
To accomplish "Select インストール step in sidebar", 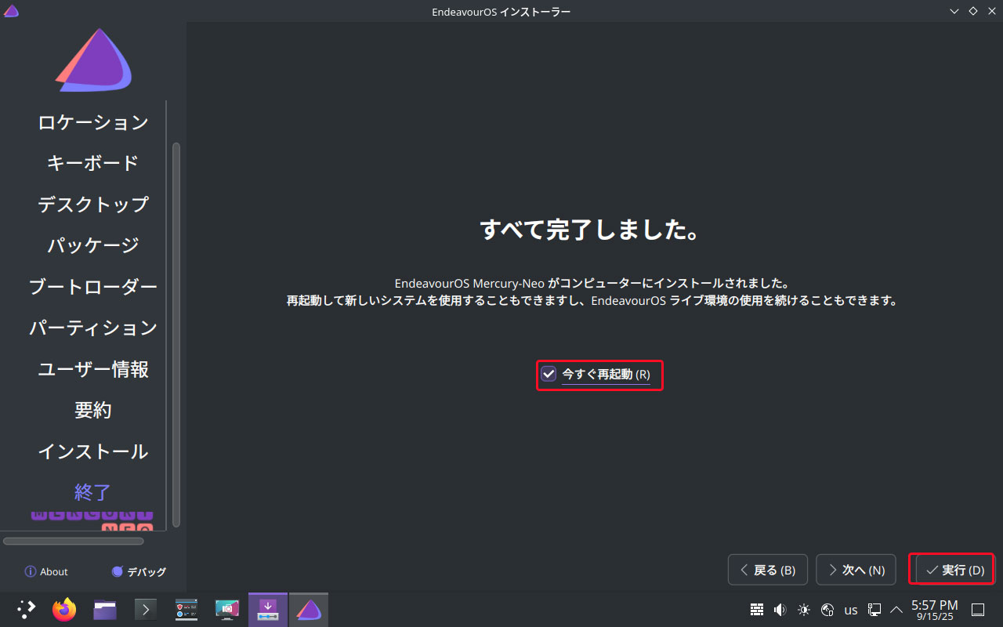I will click(92, 451).
